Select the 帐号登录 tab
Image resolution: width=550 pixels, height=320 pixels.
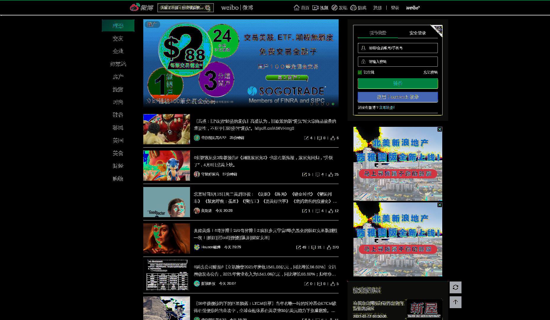(378, 33)
